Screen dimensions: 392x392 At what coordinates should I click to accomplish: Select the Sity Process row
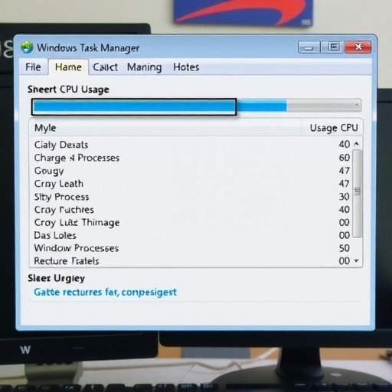pyautogui.click(x=191, y=197)
